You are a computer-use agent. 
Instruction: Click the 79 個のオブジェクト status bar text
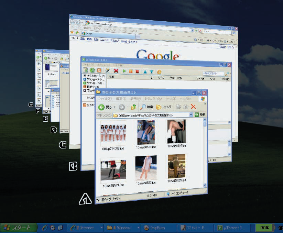[x=108, y=199]
